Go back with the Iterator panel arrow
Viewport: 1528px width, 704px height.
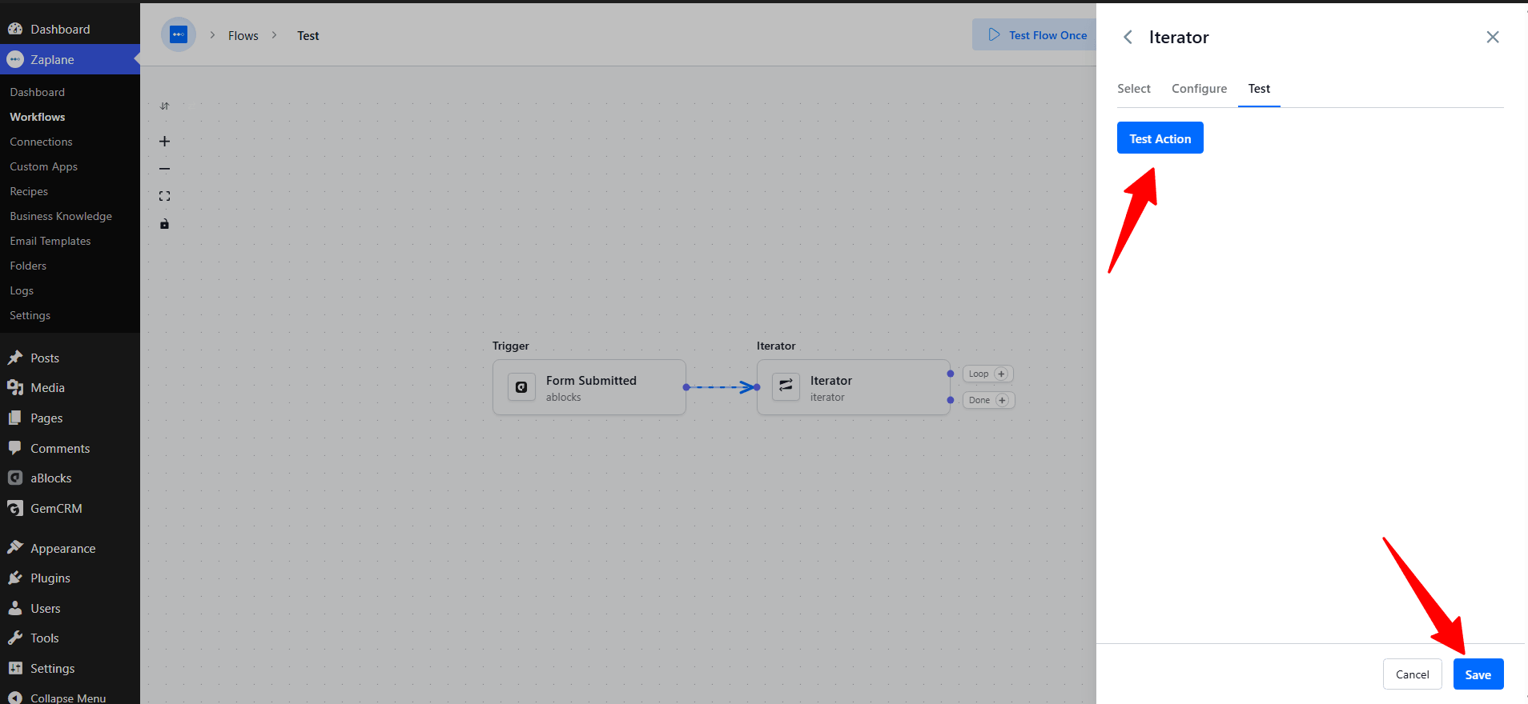tap(1128, 37)
